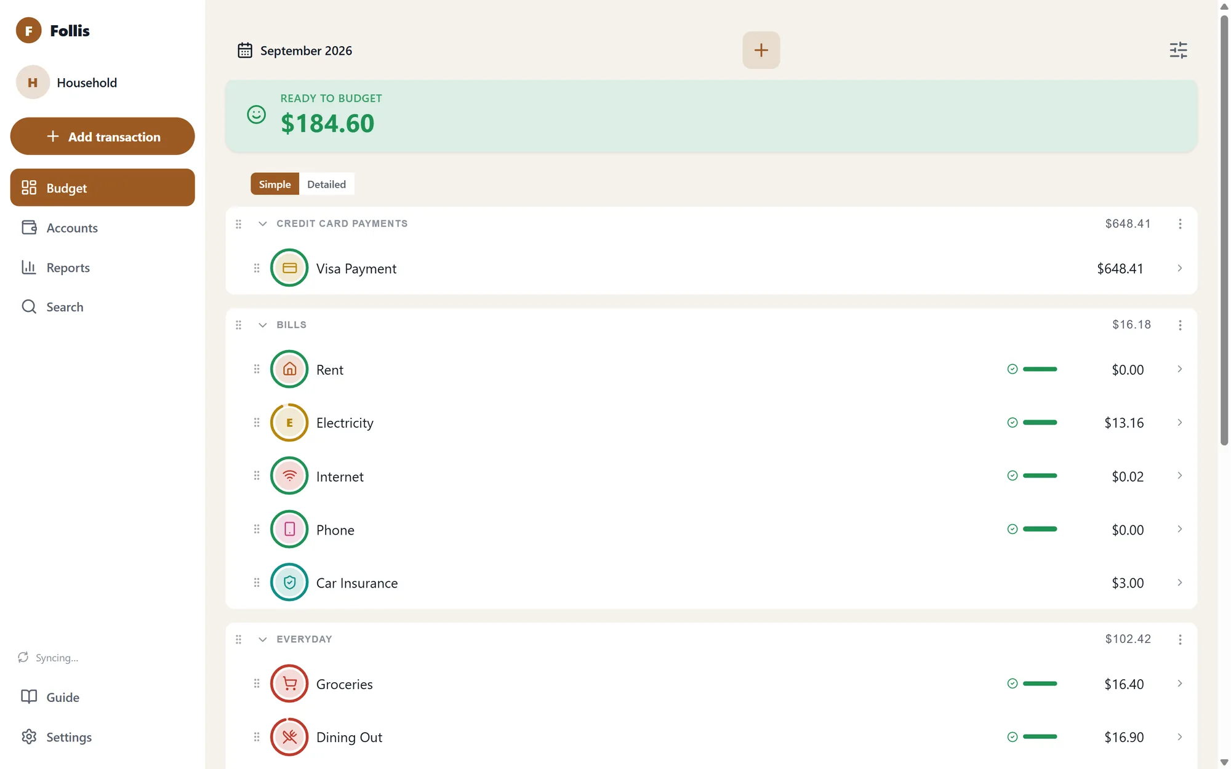Click the Dining Out $16.90 amount

[1124, 738]
